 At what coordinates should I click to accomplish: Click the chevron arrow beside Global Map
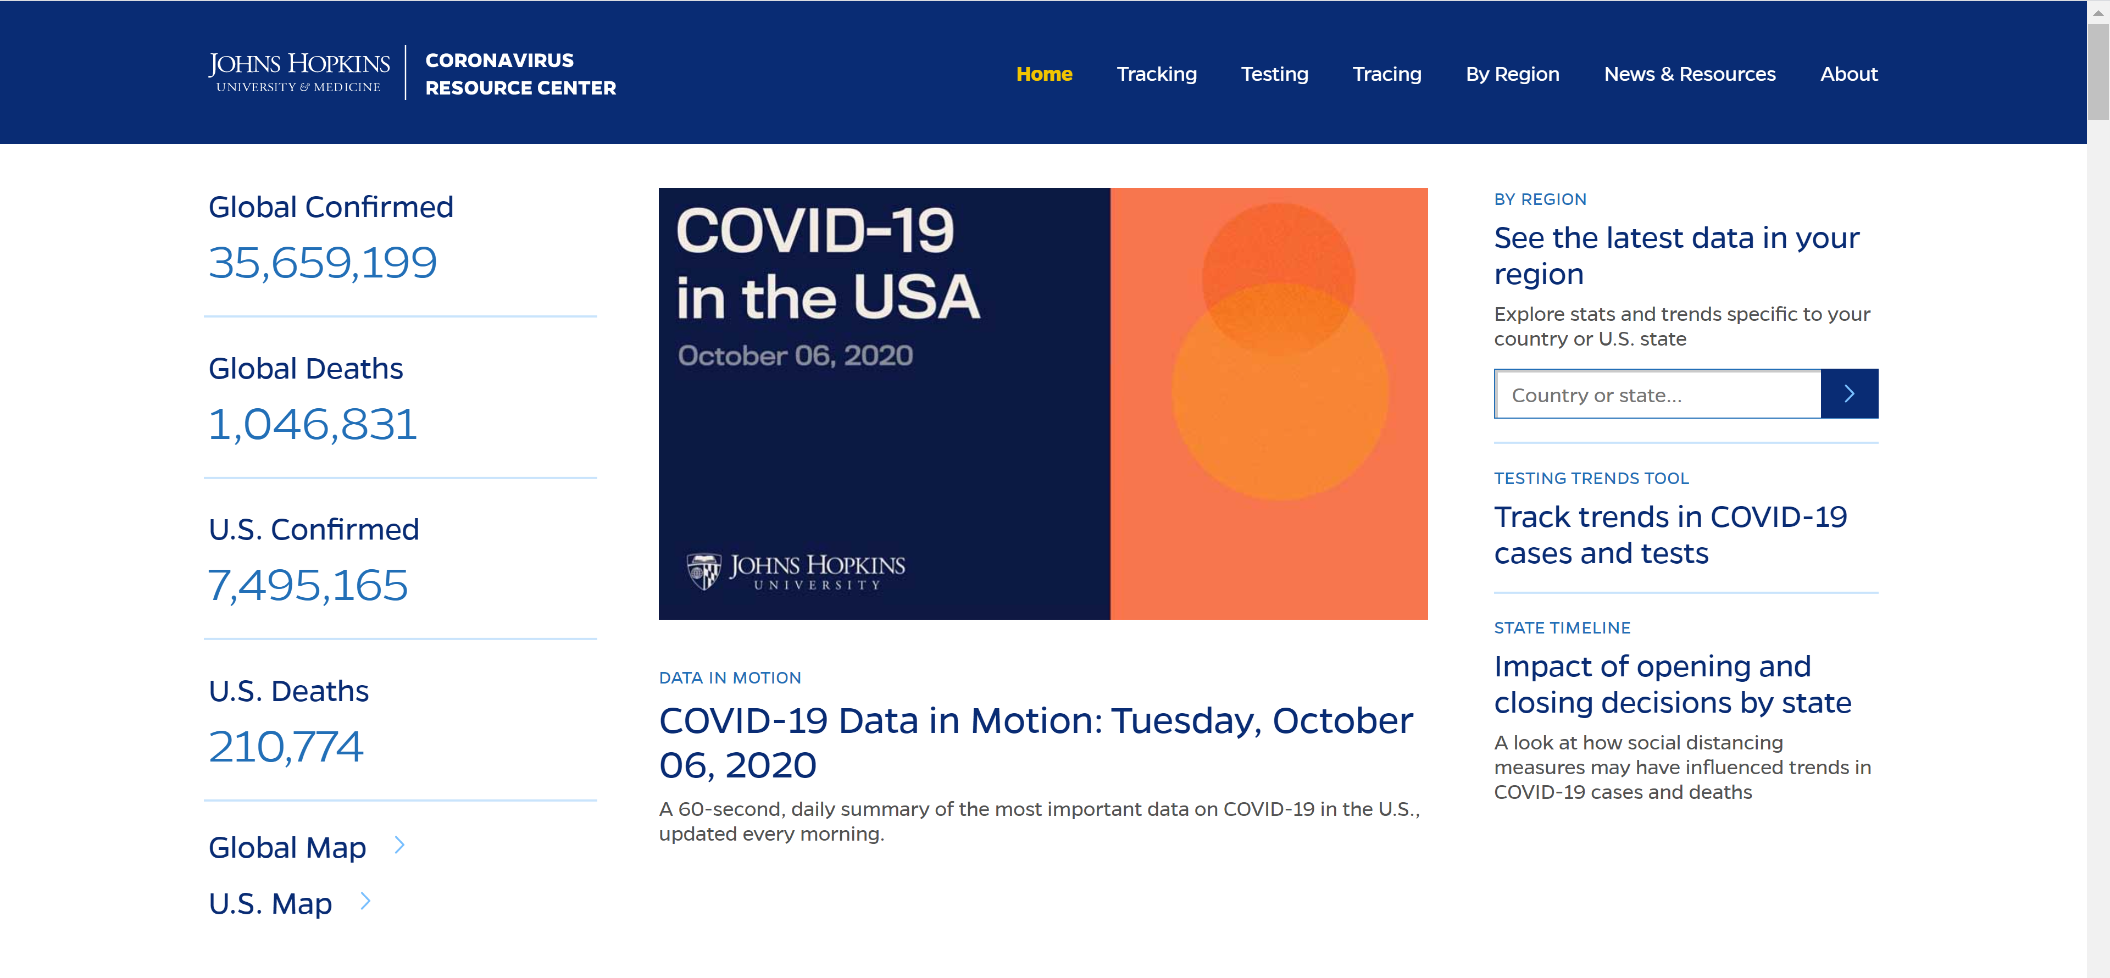click(399, 844)
